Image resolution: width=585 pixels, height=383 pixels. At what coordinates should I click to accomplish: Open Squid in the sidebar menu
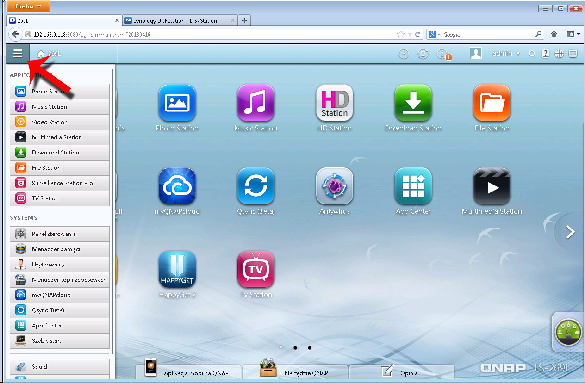coord(60,367)
